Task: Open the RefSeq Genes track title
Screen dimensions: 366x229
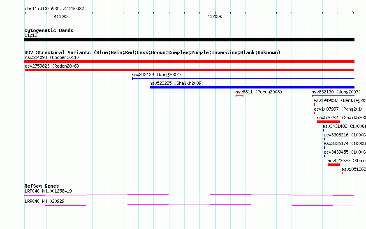Action: (42, 186)
